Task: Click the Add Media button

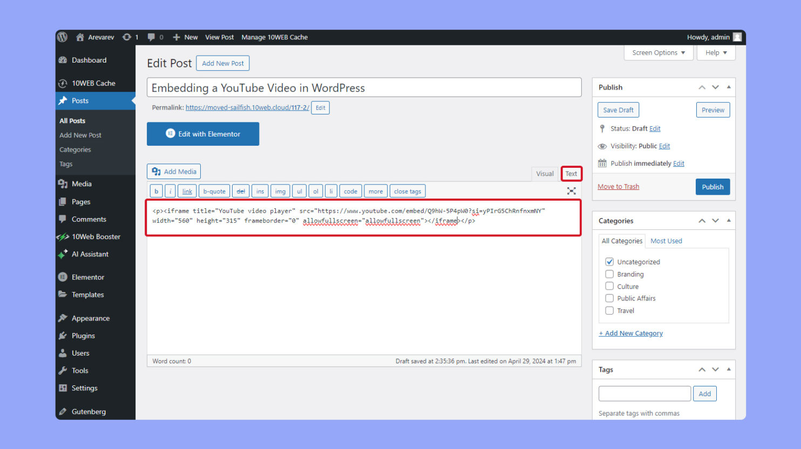Action: tap(173, 171)
